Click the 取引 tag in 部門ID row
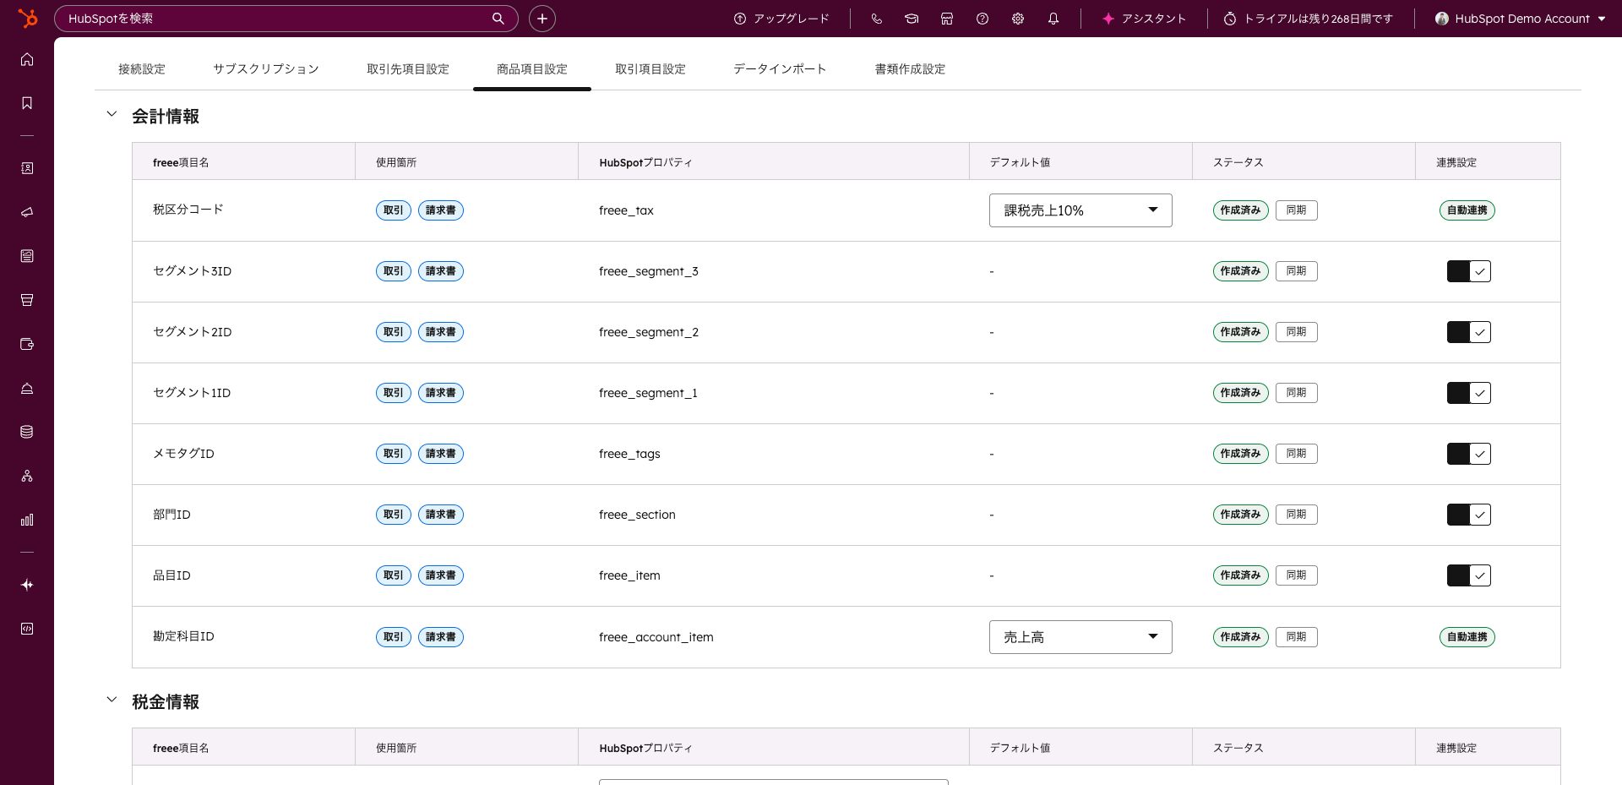Screen dimensions: 1622x785 pyautogui.click(x=394, y=515)
